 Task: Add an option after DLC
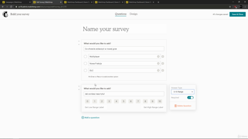point(163,70)
